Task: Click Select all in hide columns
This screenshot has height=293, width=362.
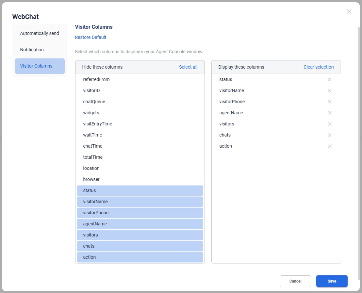Action: pyautogui.click(x=188, y=67)
